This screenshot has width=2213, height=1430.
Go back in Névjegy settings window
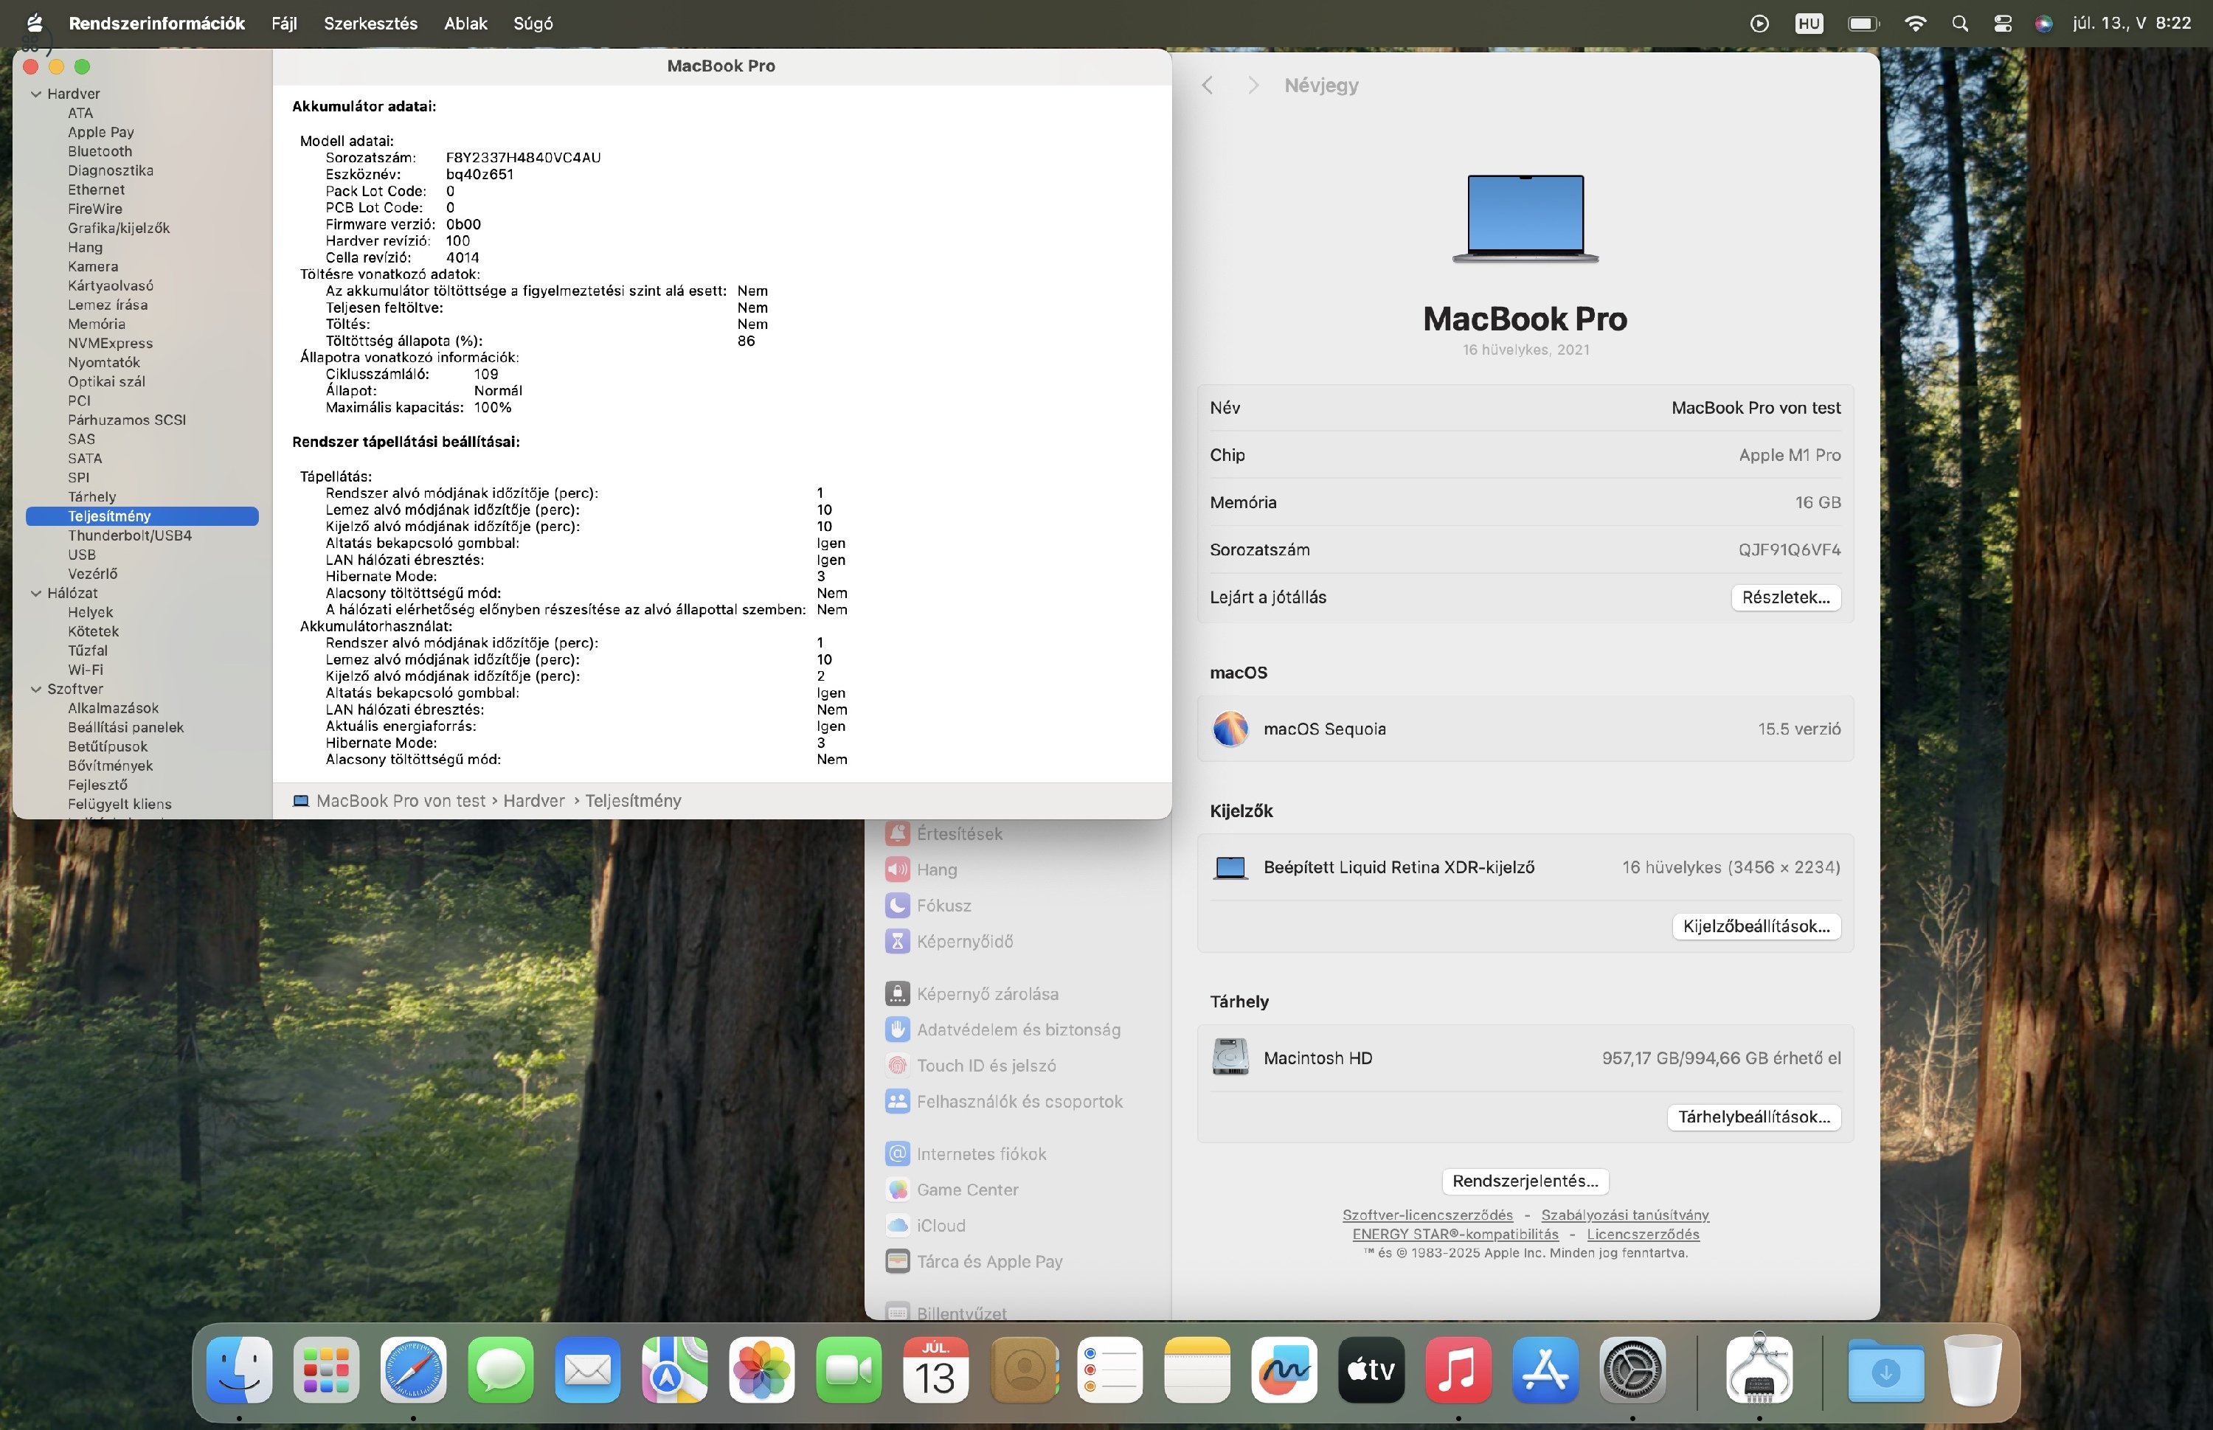pyautogui.click(x=1208, y=86)
